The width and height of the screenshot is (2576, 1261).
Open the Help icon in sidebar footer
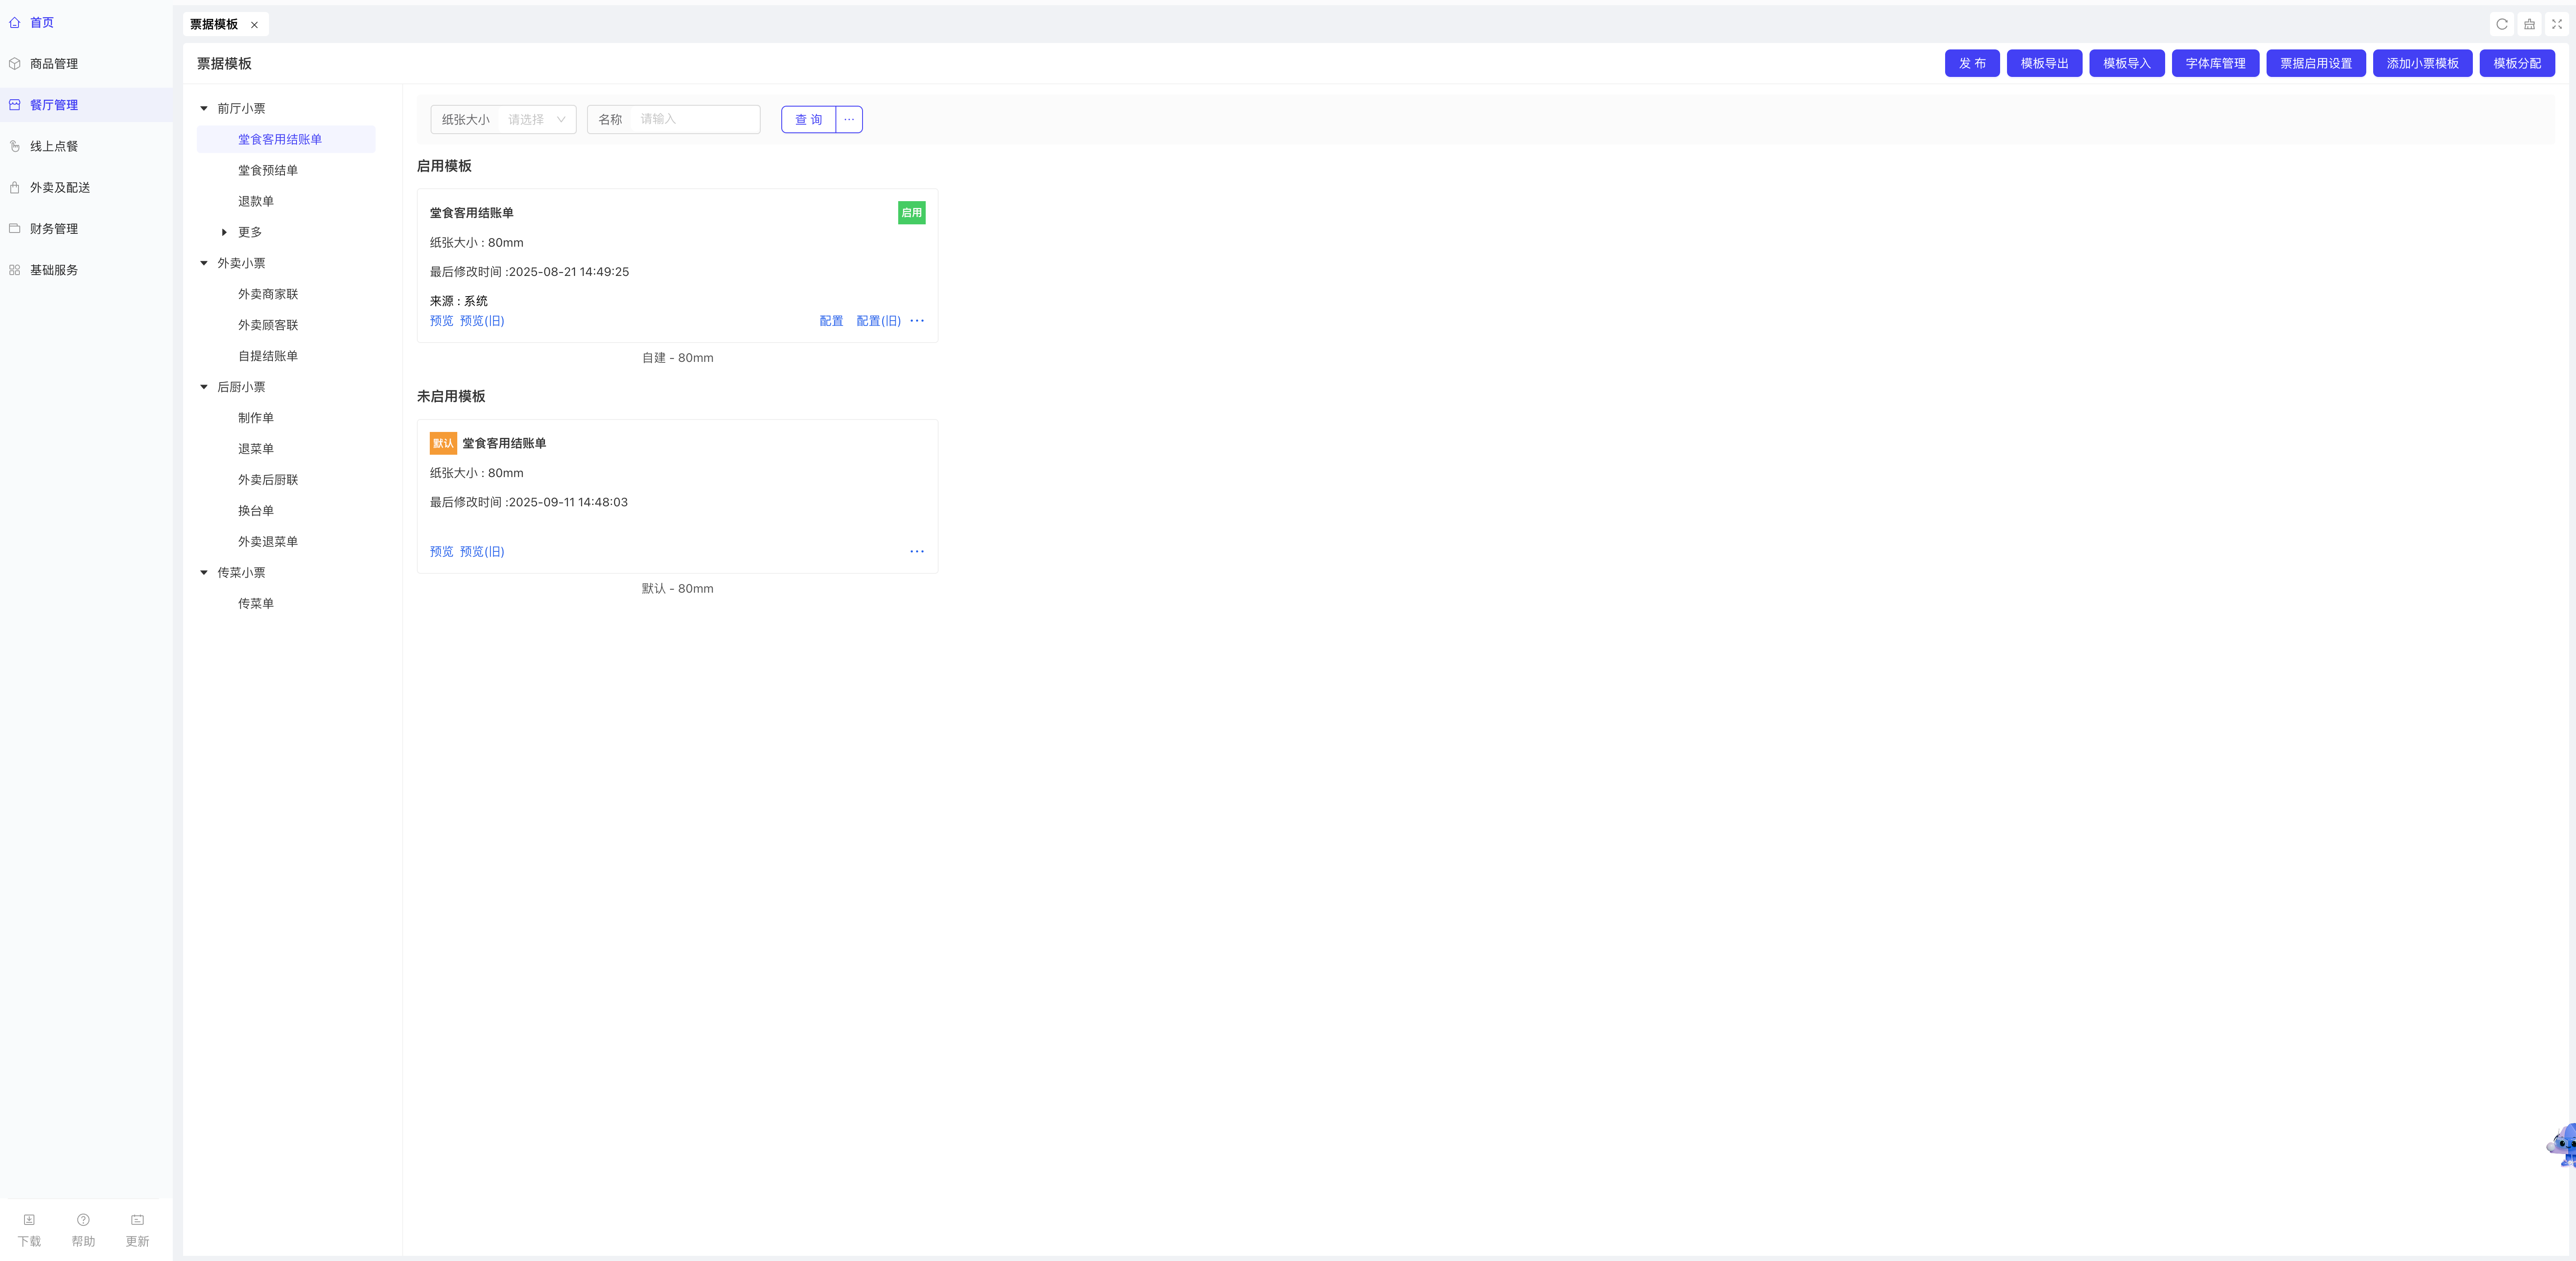(83, 1220)
